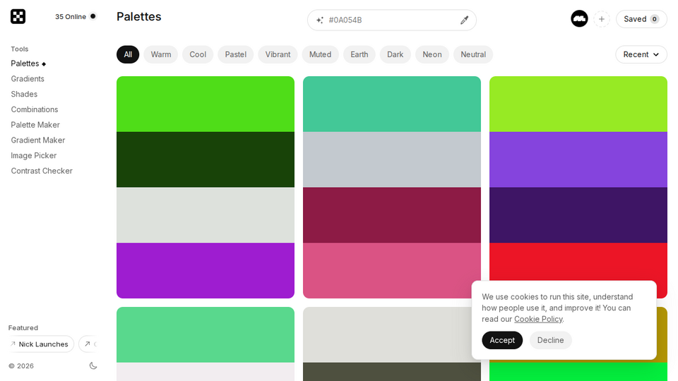The height and width of the screenshot is (381, 678).
Task: Select bright green swatch in first palette
Action: (206, 104)
